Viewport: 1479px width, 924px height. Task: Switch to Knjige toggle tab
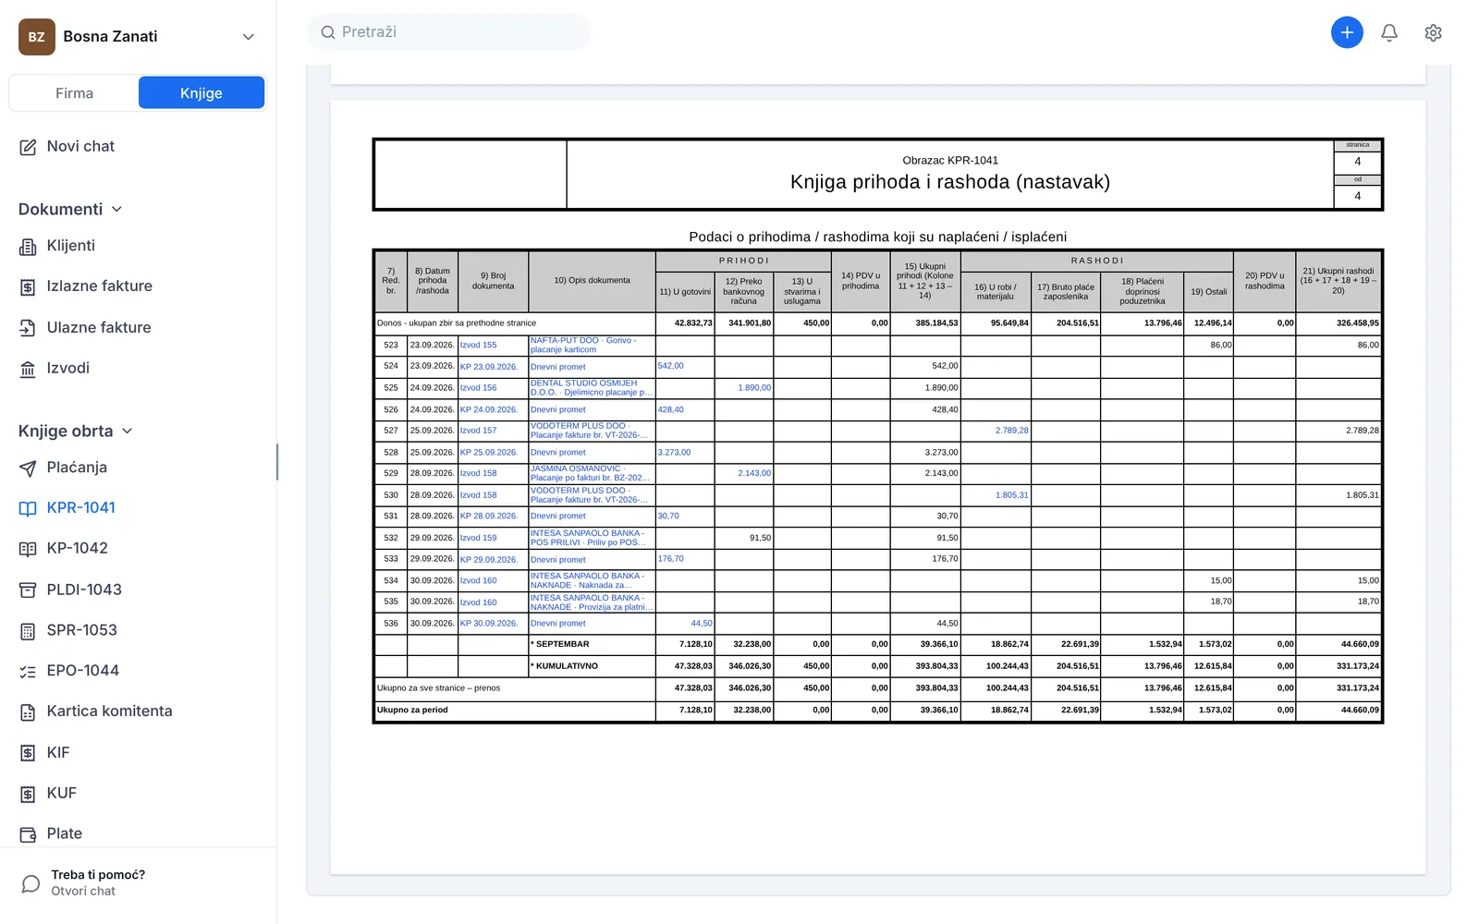tap(202, 93)
